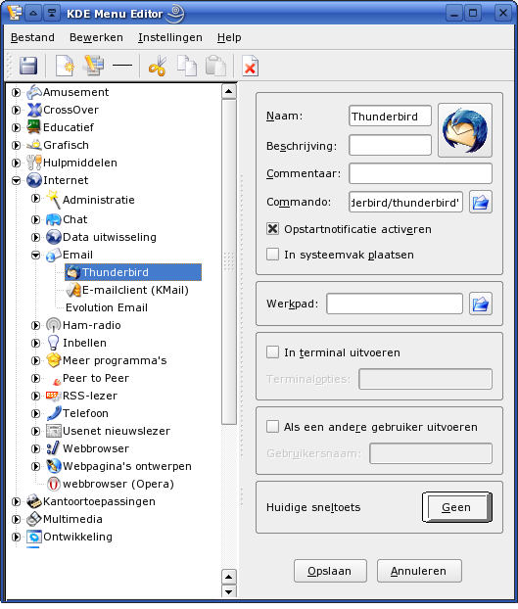Click the Geen shortcut key button
Screen dimensions: 518x609
pyautogui.click(x=457, y=507)
